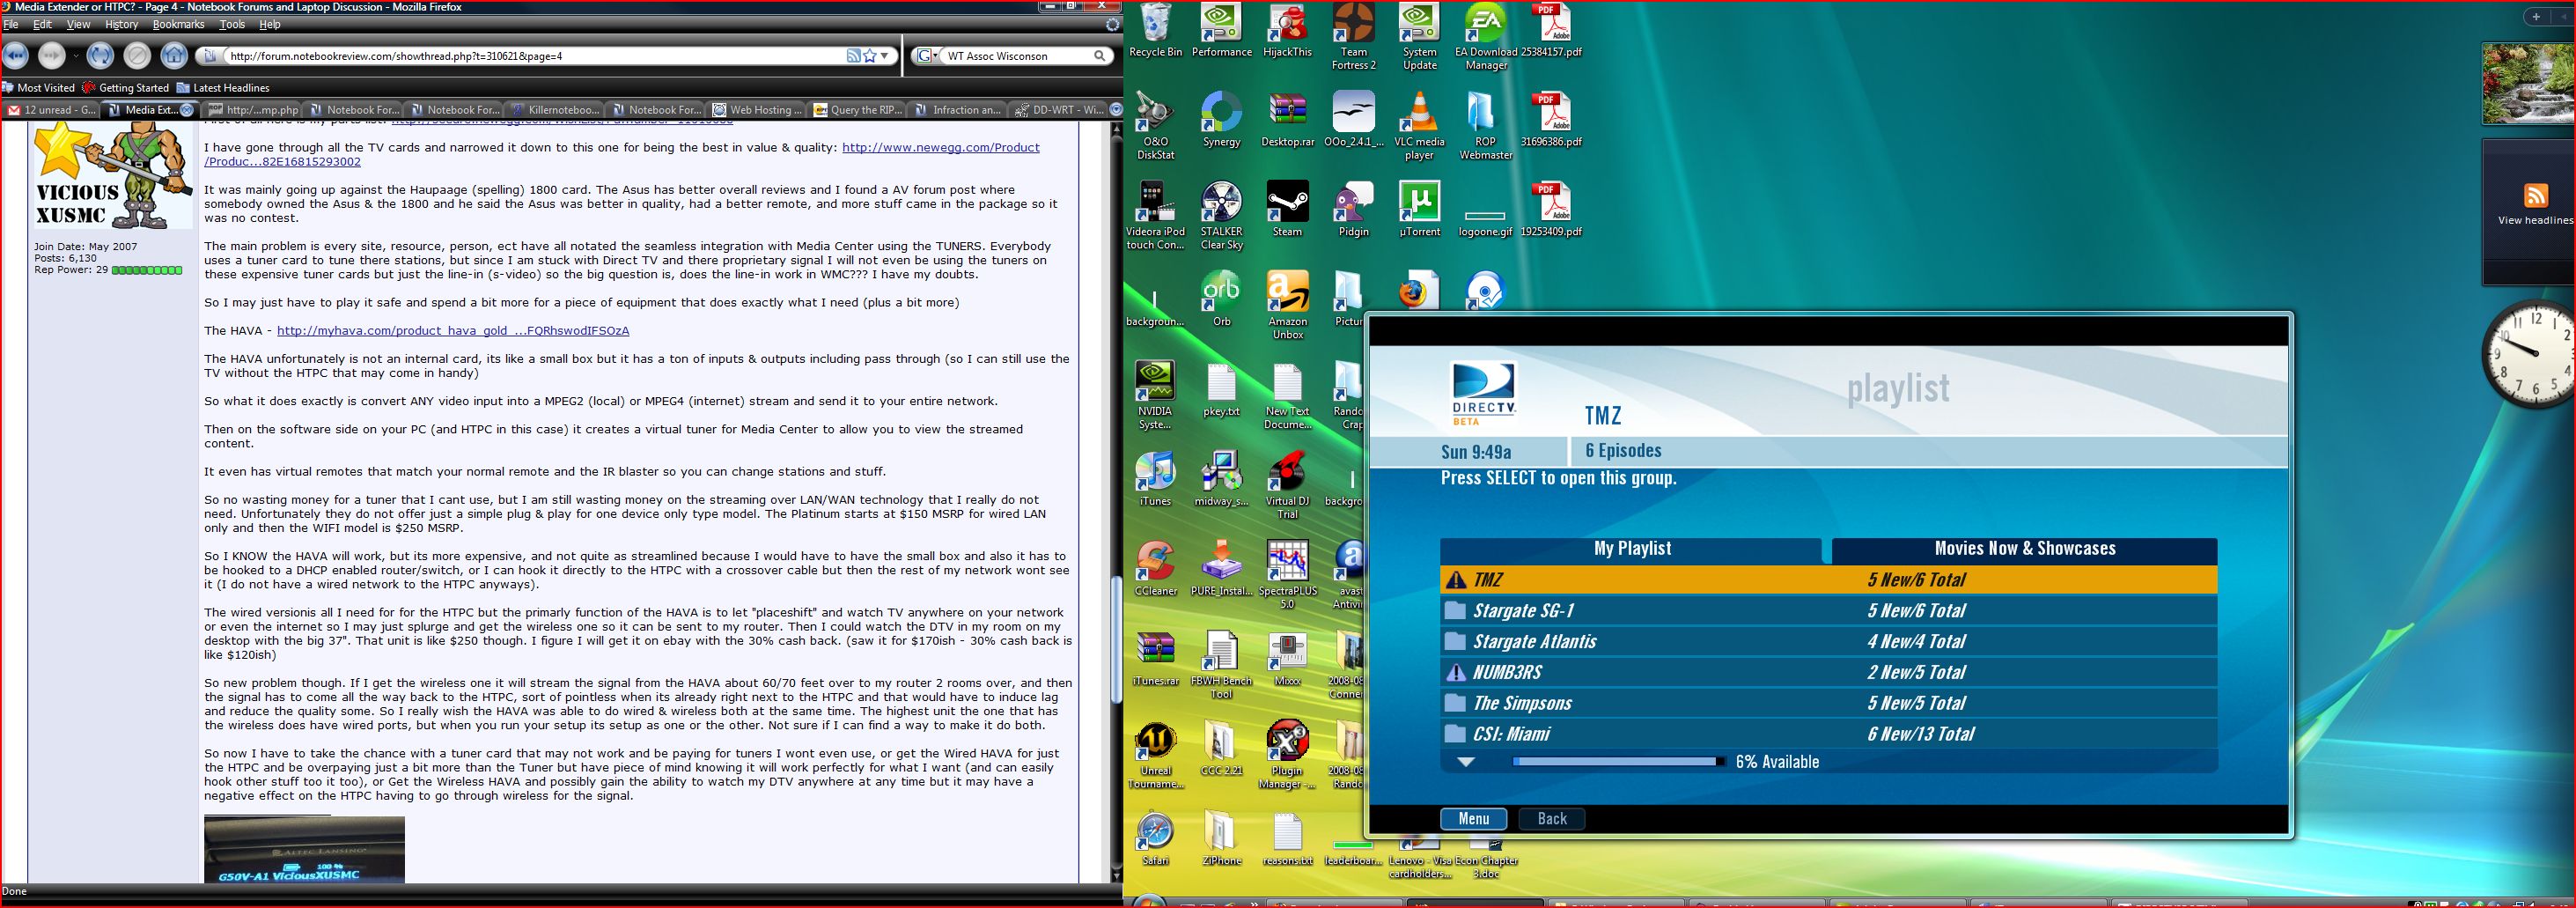Go back using Firefox Back arrow
The height and width of the screenshot is (908, 2576).
tap(15, 56)
